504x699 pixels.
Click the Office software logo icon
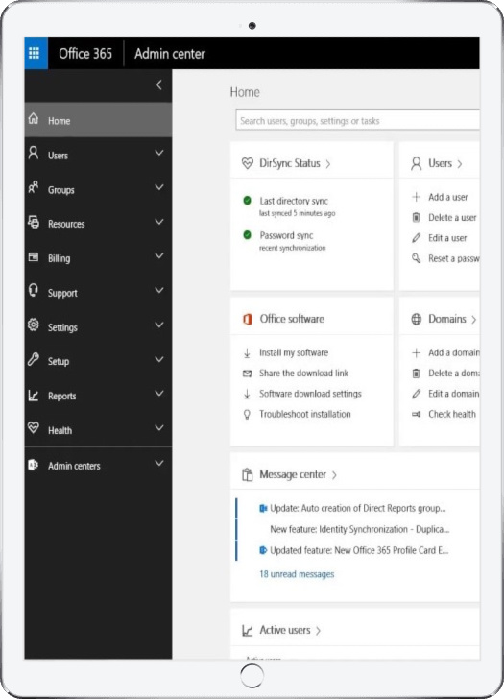[x=248, y=319]
